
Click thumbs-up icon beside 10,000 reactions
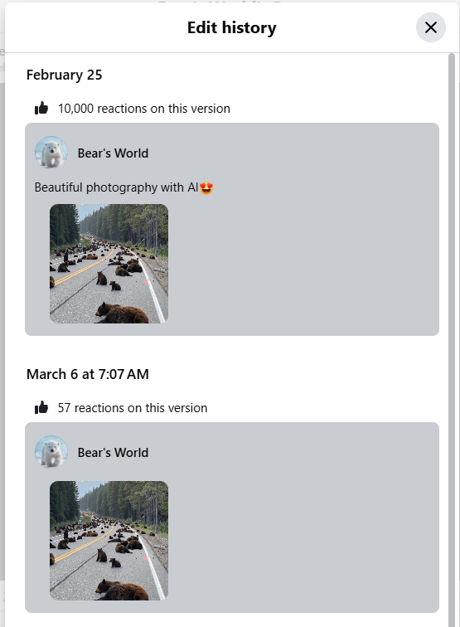click(x=41, y=108)
